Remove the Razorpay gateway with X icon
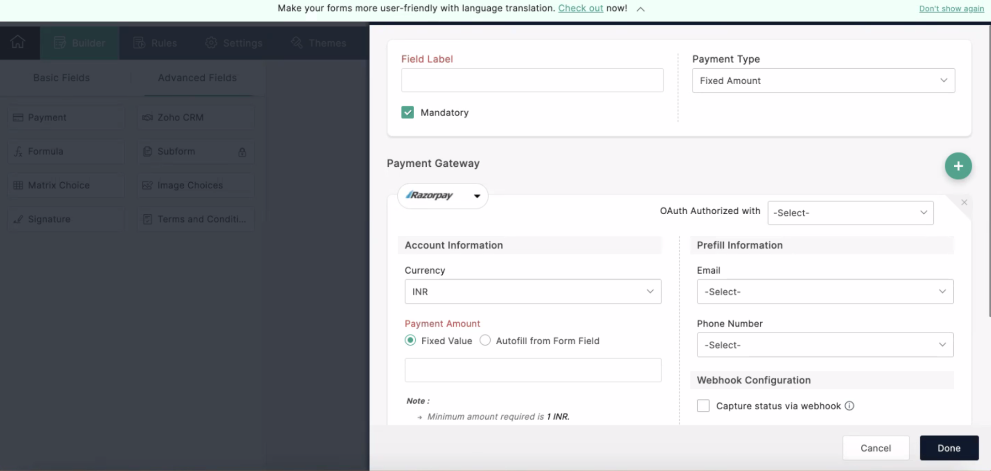 click(x=964, y=203)
